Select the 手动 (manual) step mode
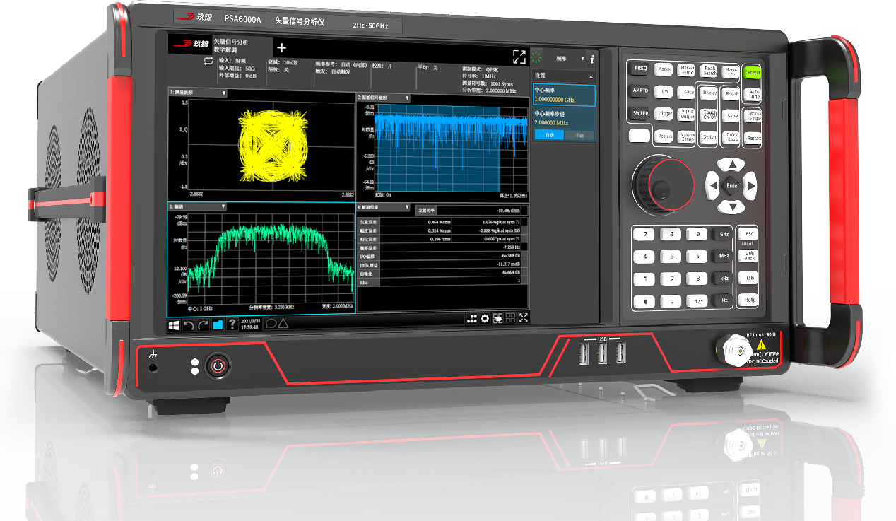Image resolution: width=896 pixels, height=521 pixels. [x=579, y=134]
